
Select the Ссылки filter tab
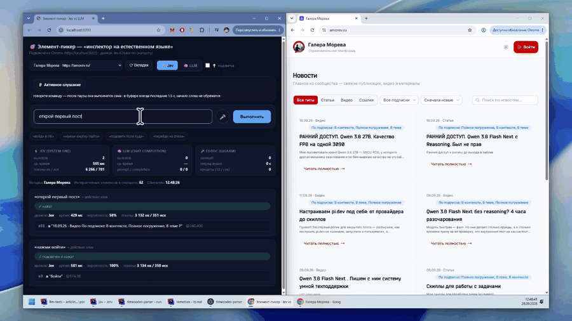click(x=366, y=100)
